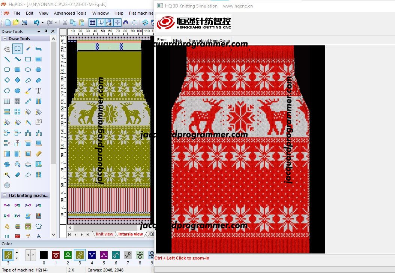
Task: Pin the Draw Tools panel
Action: point(46,31)
